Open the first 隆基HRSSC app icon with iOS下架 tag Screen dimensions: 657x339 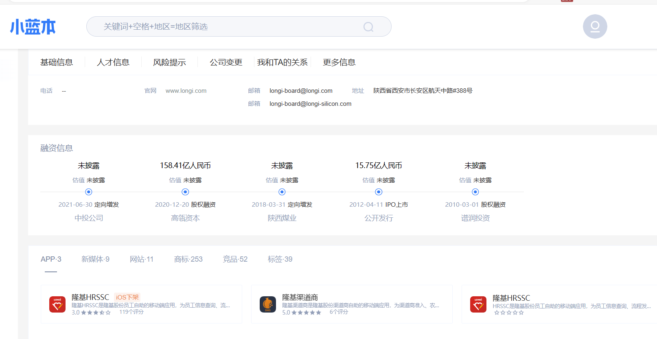[57, 304]
